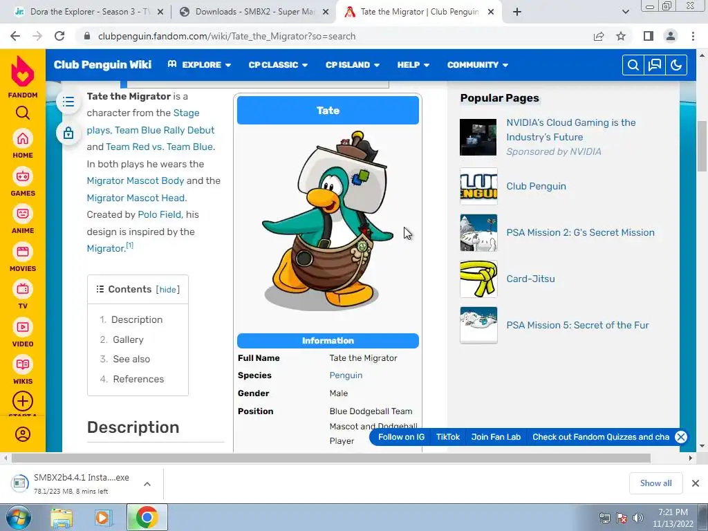Bookmark this tab with star icon
The width and height of the screenshot is (708, 531).
621,36
